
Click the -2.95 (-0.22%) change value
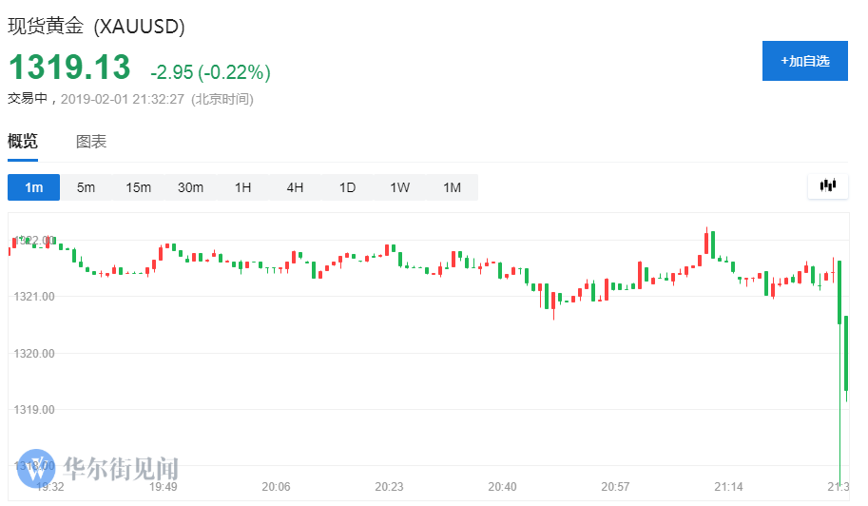click(x=210, y=72)
